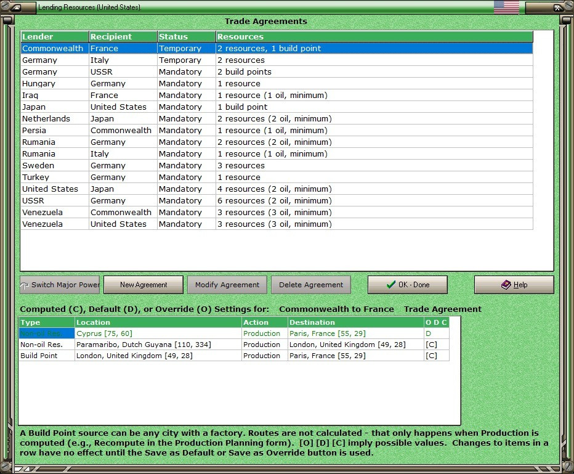Select USSR to Germany agreement row

277,201
